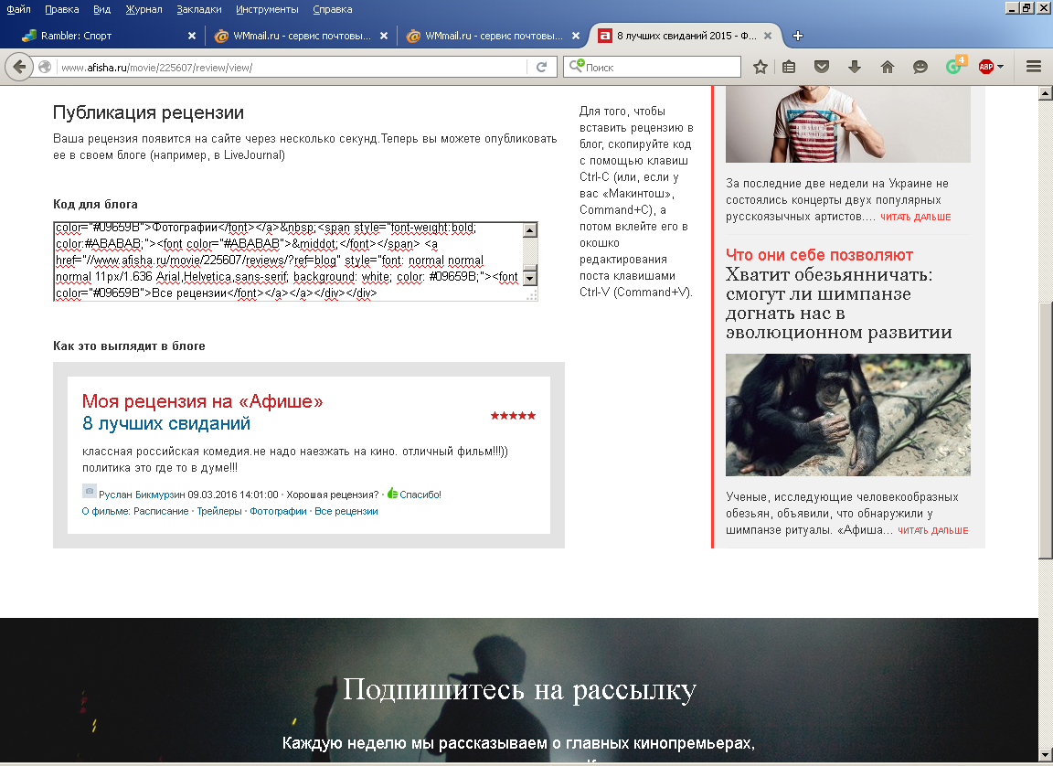The height and width of the screenshot is (766, 1053).
Task: Reload the current page
Action: coord(541,67)
